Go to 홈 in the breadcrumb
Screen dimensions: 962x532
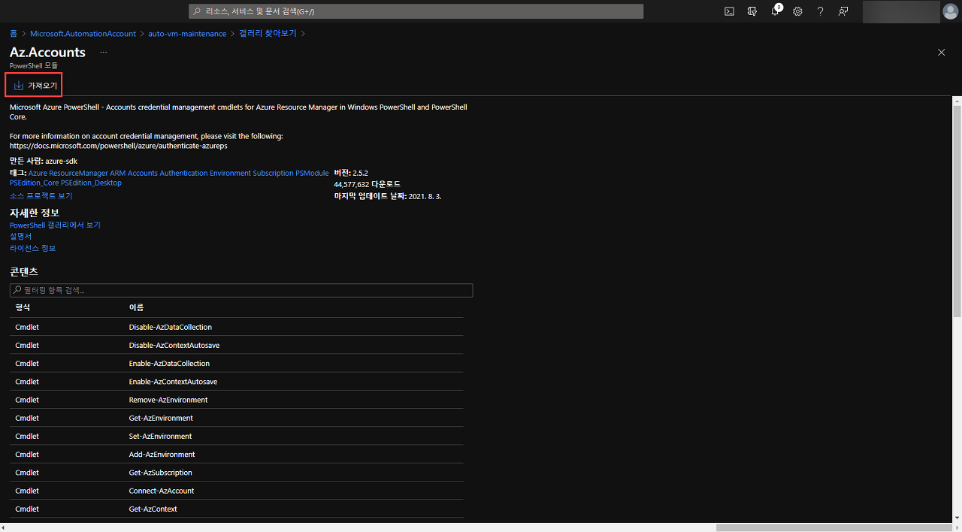coord(14,34)
